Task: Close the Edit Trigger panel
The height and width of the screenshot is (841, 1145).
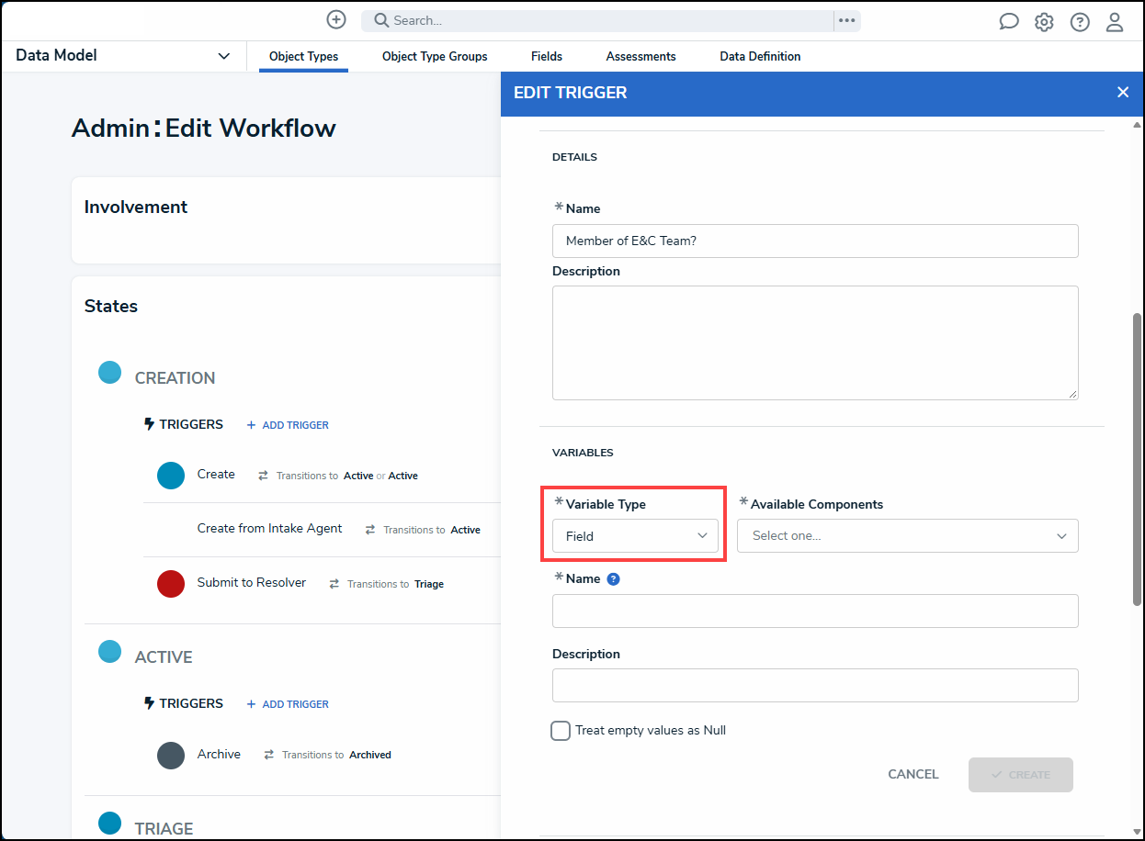Action: click(x=1123, y=92)
